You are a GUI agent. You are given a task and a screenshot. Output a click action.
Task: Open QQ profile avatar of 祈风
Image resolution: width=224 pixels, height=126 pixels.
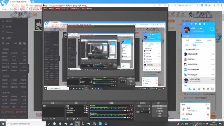pos(187,30)
